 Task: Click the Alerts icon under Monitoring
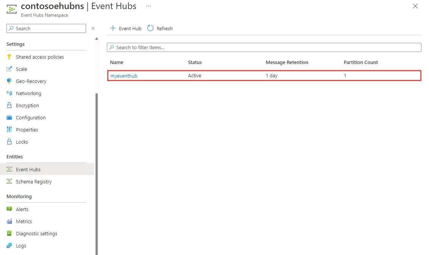point(9,209)
